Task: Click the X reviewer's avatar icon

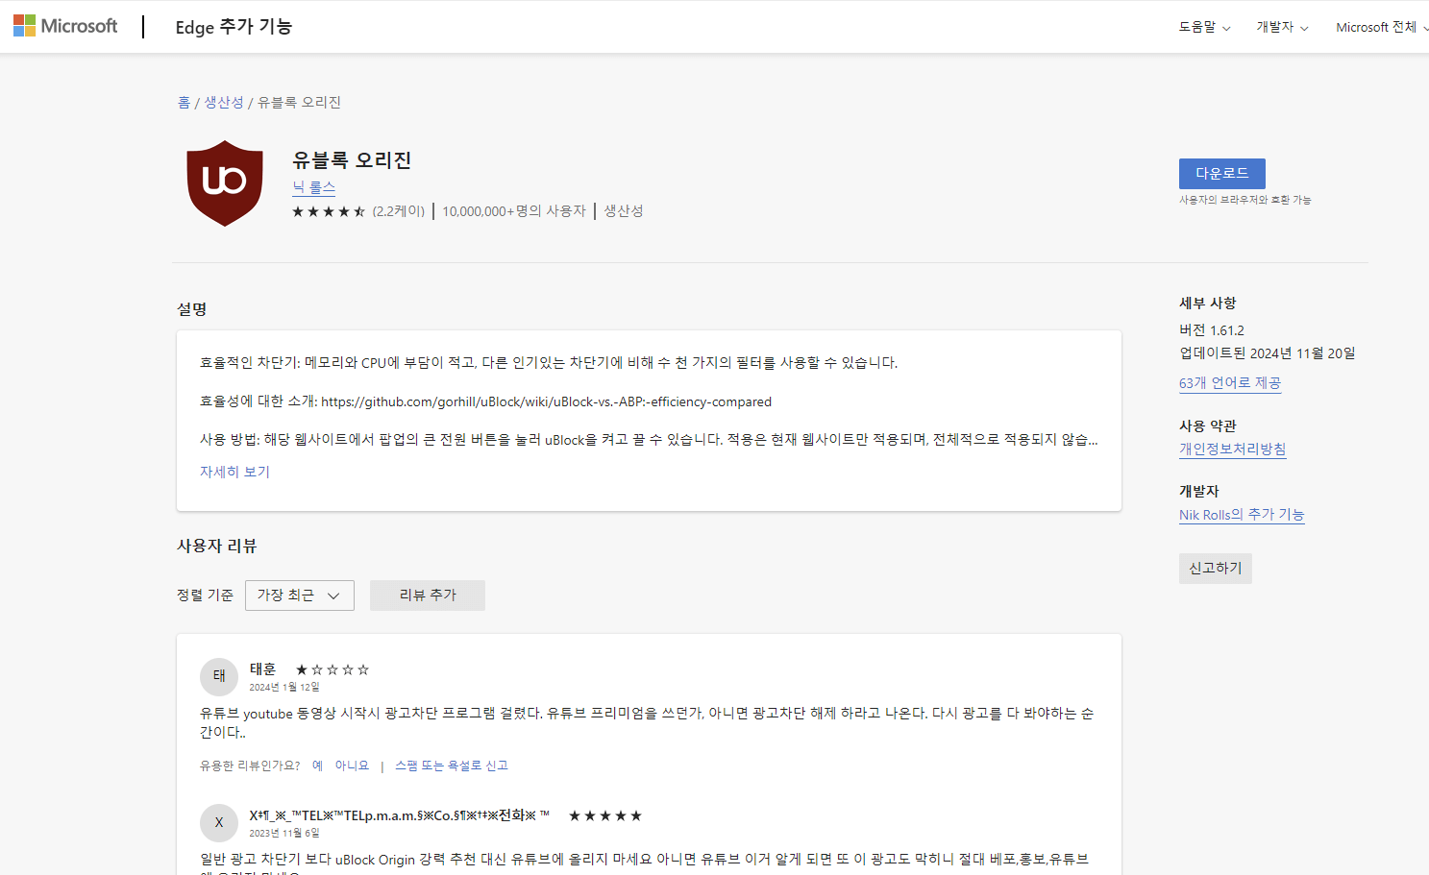Action: point(219,823)
